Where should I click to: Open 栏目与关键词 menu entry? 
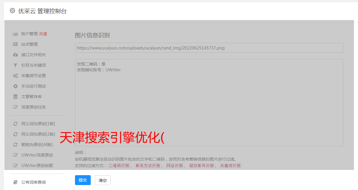[x=34, y=65]
